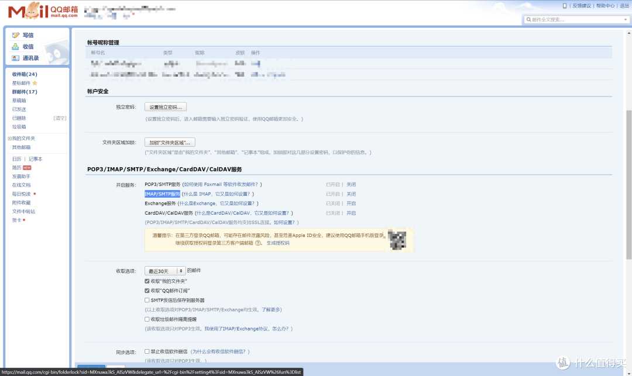Image resolution: width=632 pixels, height=376 pixels.
Task: Click the 收信 receive mail icon
Action: 15,47
